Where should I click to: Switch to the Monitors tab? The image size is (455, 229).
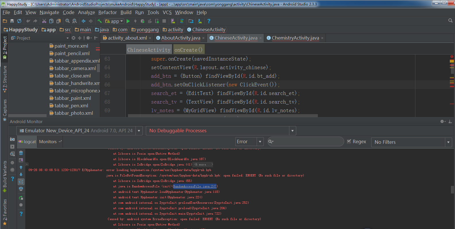coord(50,142)
